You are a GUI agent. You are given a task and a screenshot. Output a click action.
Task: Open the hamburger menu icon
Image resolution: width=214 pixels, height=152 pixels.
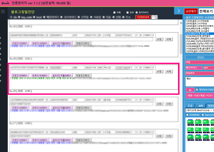tap(3, 11)
